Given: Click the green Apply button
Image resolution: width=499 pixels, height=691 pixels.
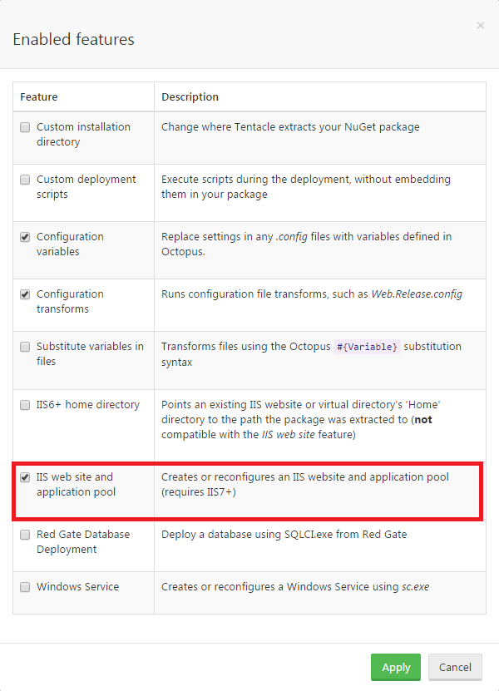Looking at the screenshot, I should [396, 667].
